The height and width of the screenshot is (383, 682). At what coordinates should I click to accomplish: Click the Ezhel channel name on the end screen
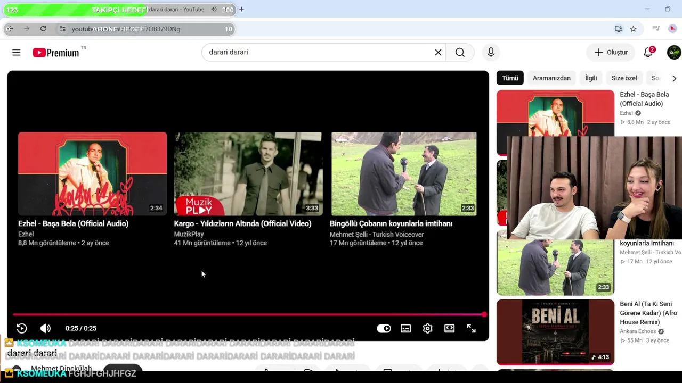point(26,234)
